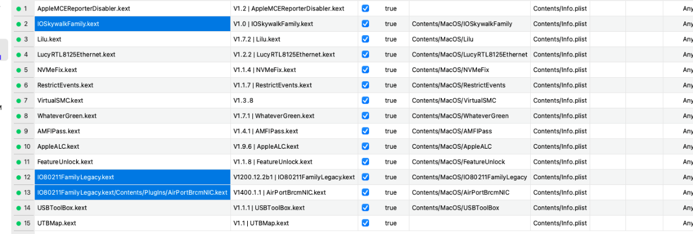Toggle enabled checkbox for LucyRTL8125Ethernet.kext
693x234 pixels.
(365, 54)
